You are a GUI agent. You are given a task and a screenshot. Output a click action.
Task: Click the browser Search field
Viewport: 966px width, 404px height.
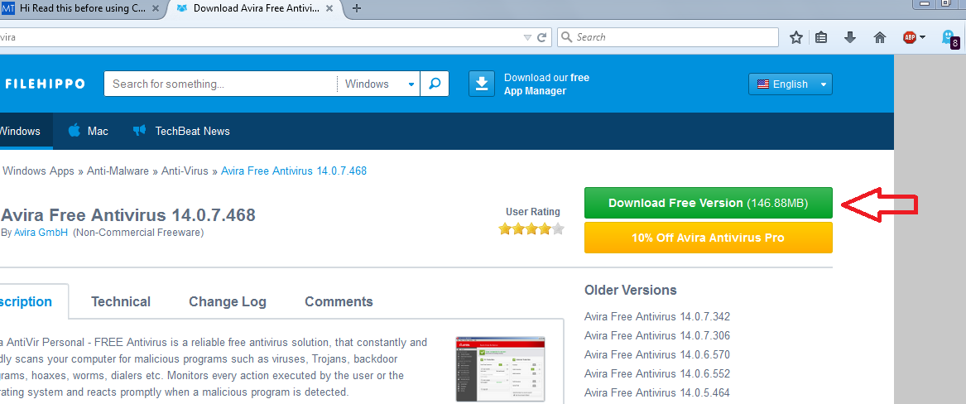click(x=668, y=37)
